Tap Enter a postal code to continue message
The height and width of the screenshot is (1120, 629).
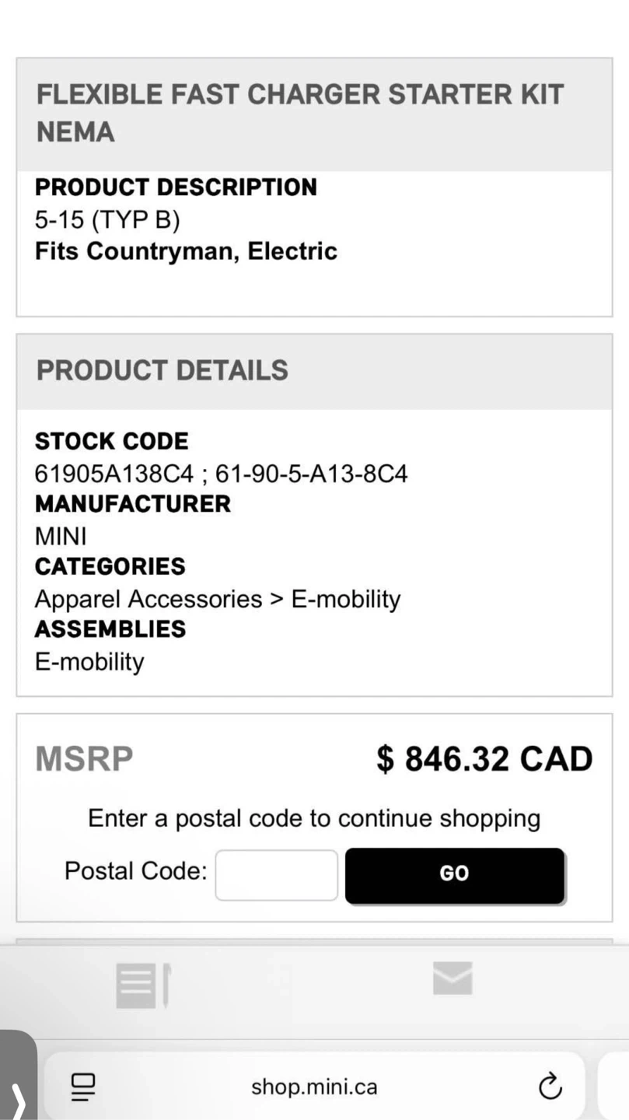point(313,818)
